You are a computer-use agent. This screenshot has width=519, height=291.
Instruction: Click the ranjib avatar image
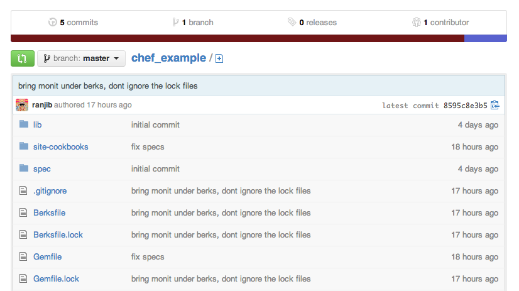[x=22, y=105]
